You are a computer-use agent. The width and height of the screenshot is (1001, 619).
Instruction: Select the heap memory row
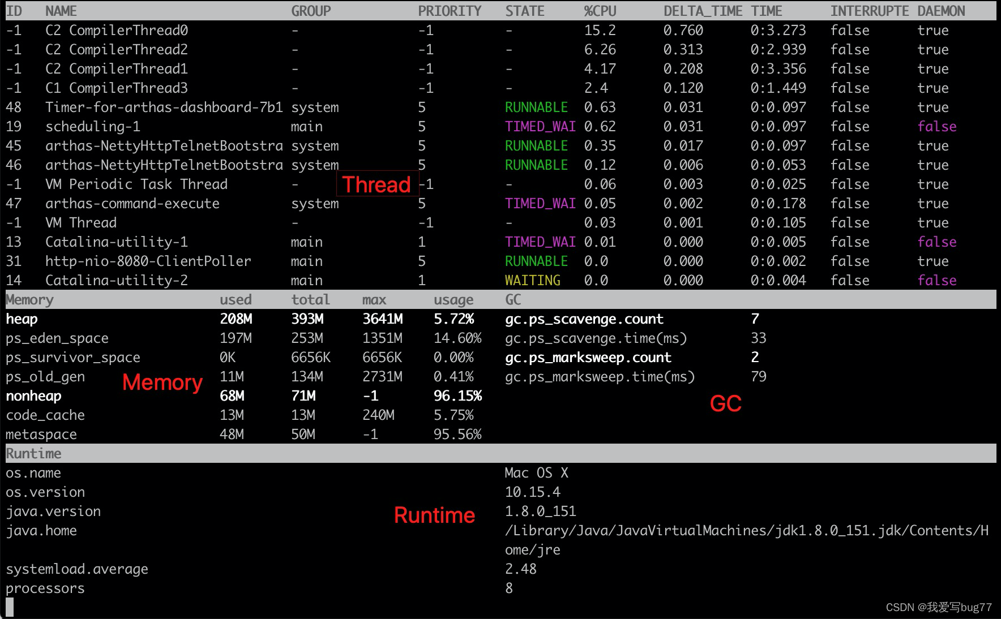pyautogui.click(x=22, y=319)
